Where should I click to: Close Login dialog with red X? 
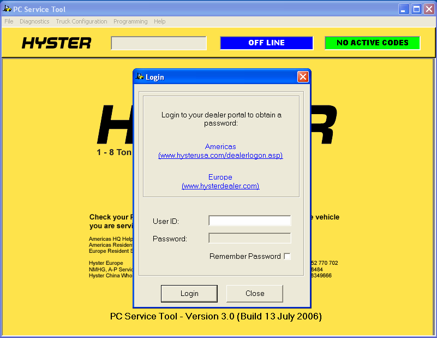click(x=303, y=76)
